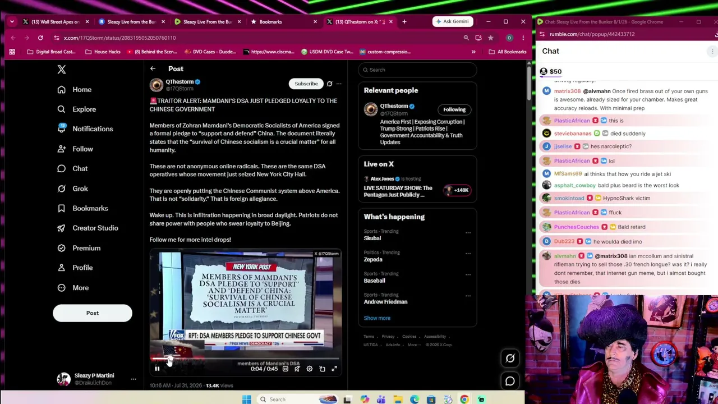
Task: Click Following button for QThestorm
Action: (x=454, y=109)
